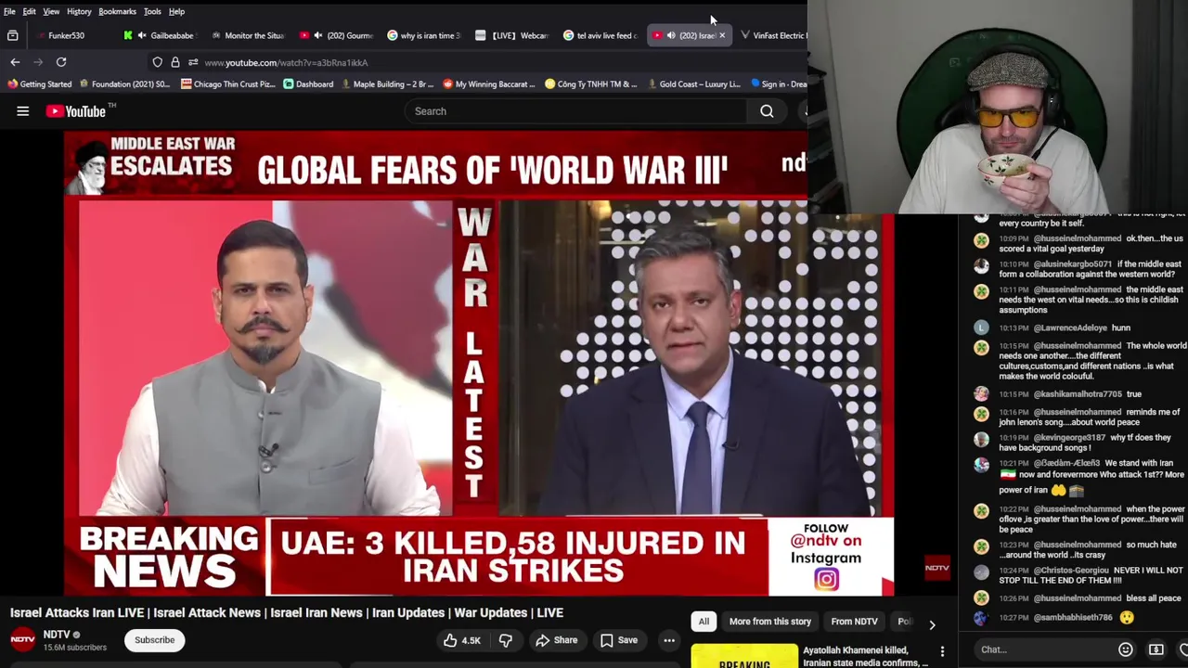Click the YouTube search magnifier button
The width and height of the screenshot is (1188, 668).
(767, 111)
